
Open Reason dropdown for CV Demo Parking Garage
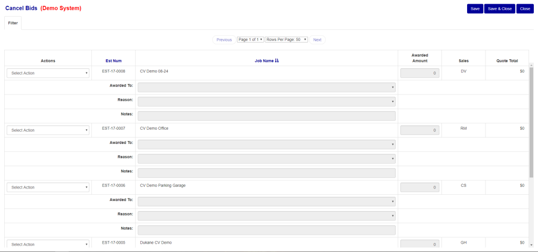coord(266,216)
